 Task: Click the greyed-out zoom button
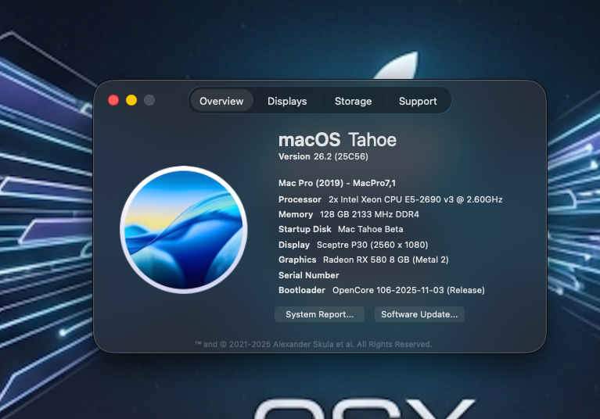click(x=149, y=100)
